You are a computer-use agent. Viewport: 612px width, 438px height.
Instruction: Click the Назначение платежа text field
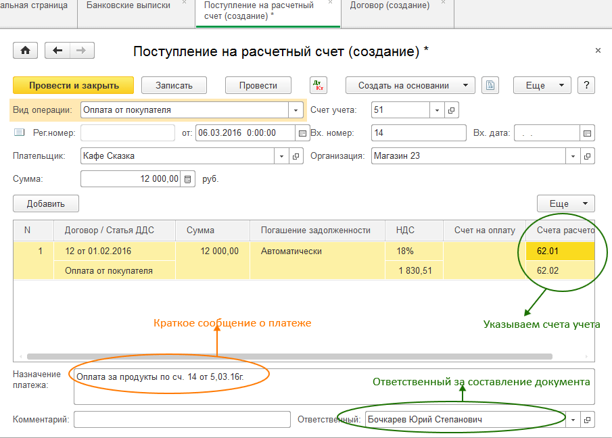334,387
